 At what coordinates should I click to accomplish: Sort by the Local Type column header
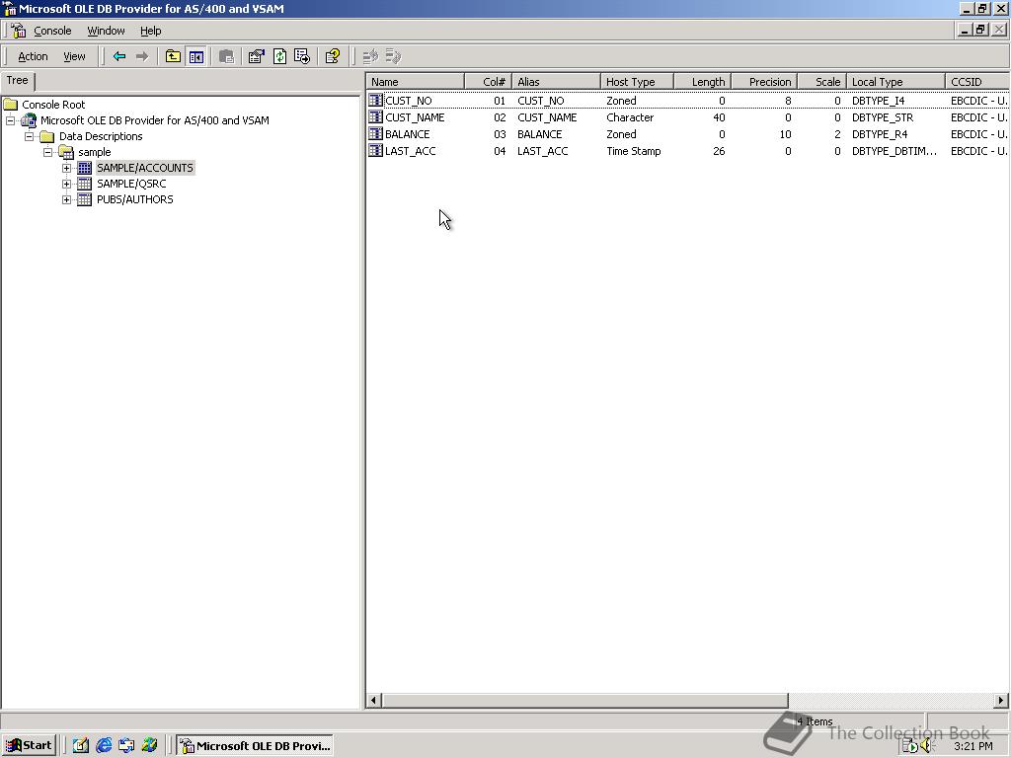895,82
